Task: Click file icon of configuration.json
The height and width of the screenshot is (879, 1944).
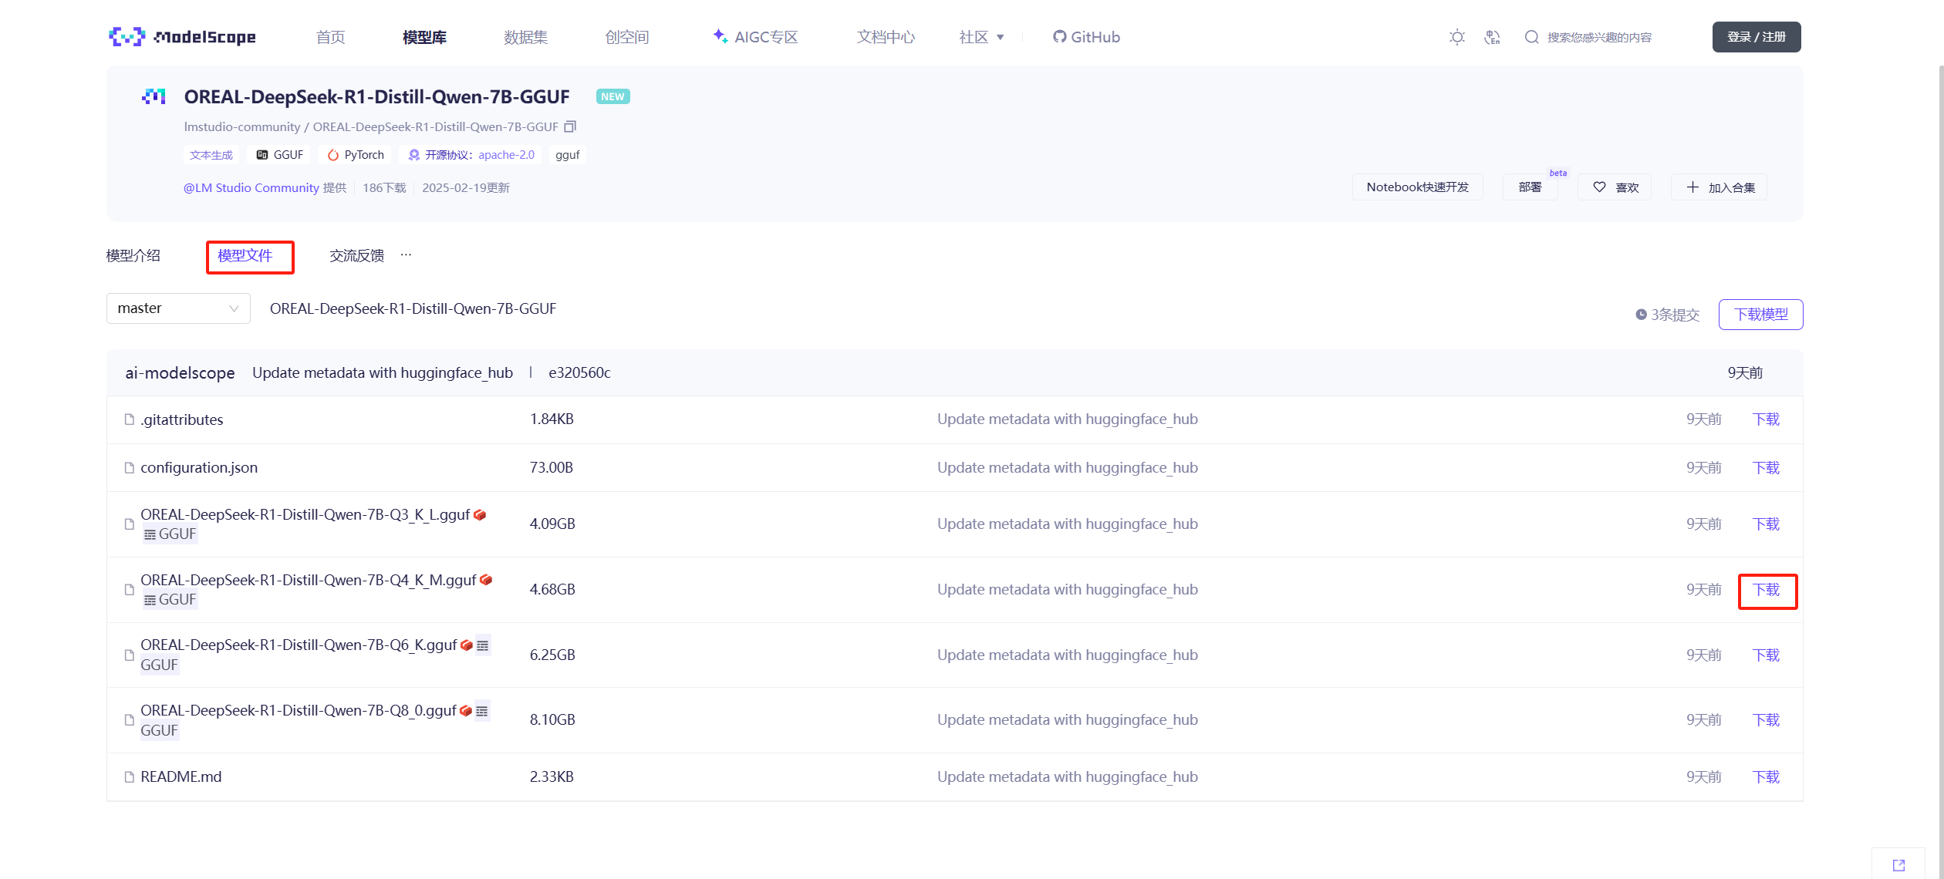Action: [130, 468]
